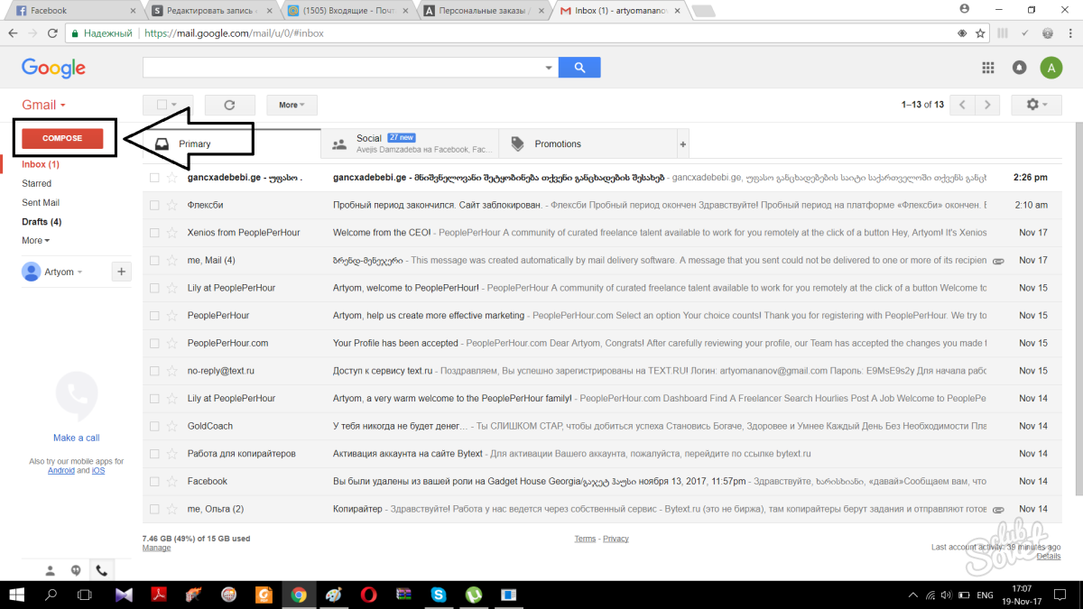Tick the GoldCoach message checkbox
The height and width of the screenshot is (609, 1083).
point(154,426)
